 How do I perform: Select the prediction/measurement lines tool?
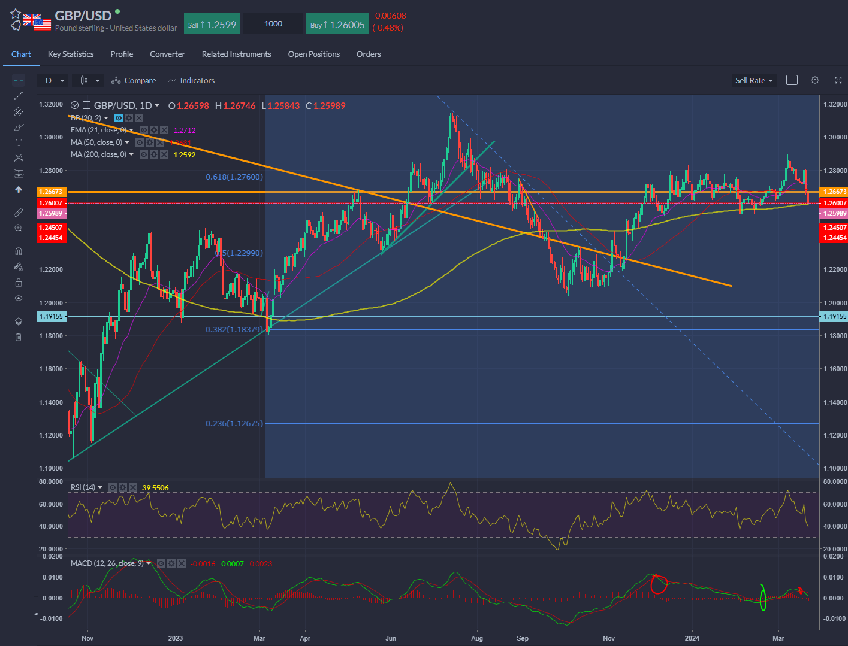[19, 174]
